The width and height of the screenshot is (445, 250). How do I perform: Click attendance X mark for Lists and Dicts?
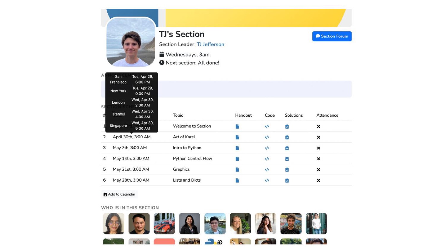pos(318,181)
